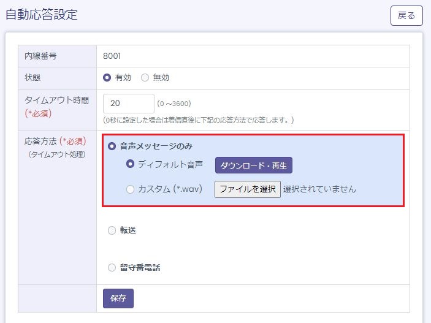Viewport: 431px width, 323px height.
Task: Open file picker with ファイルを選択
Action: click(x=247, y=189)
